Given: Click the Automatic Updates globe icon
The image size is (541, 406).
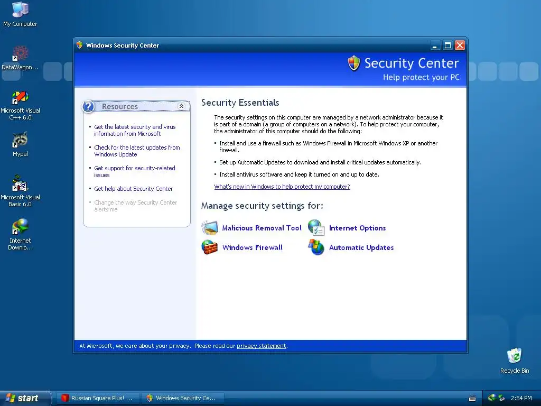Looking at the screenshot, I should (x=316, y=247).
